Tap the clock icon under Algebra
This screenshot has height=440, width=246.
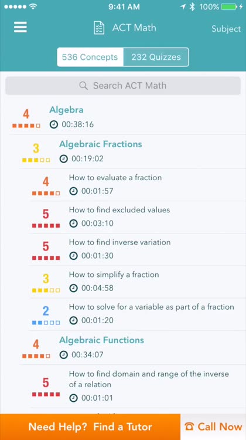pyautogui.click(x=54, y=124)
